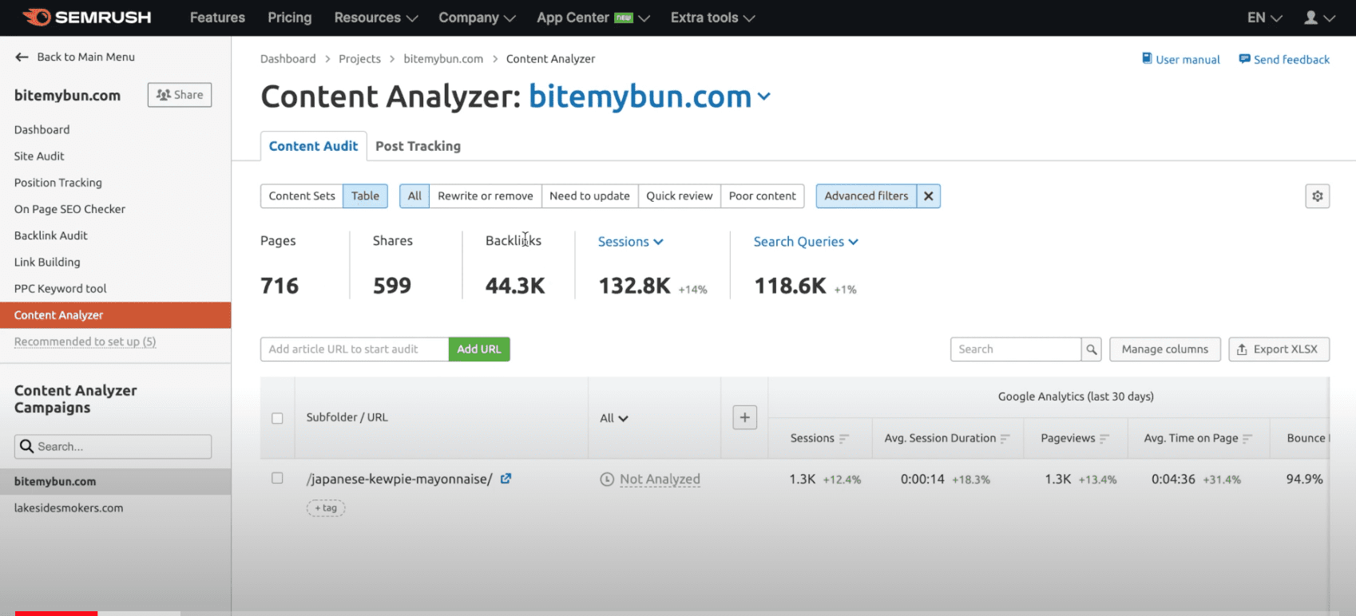Add a tag with the + tag chip
This screenshot has width=1356, height=616.
(326, 508)
